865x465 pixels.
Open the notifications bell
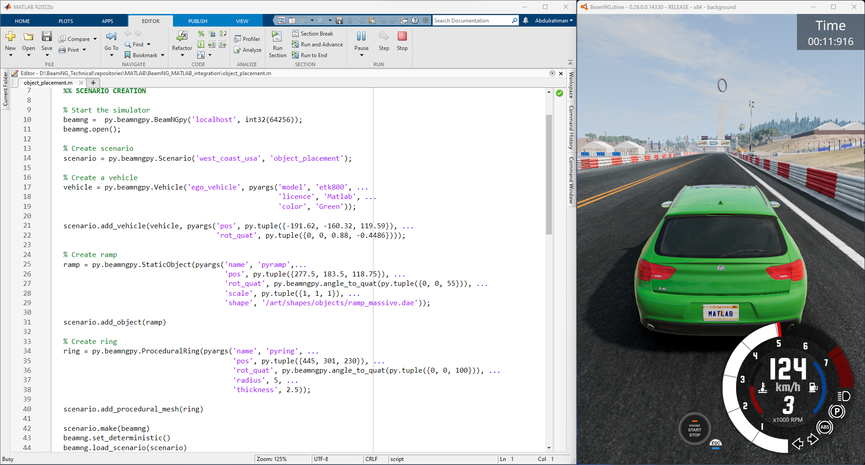point(526,21)
